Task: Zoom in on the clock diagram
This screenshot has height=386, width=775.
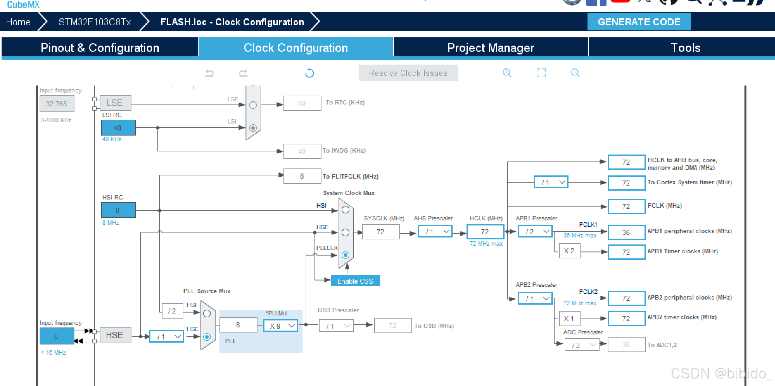Action: pyautogui.click(x=507, y=73)
